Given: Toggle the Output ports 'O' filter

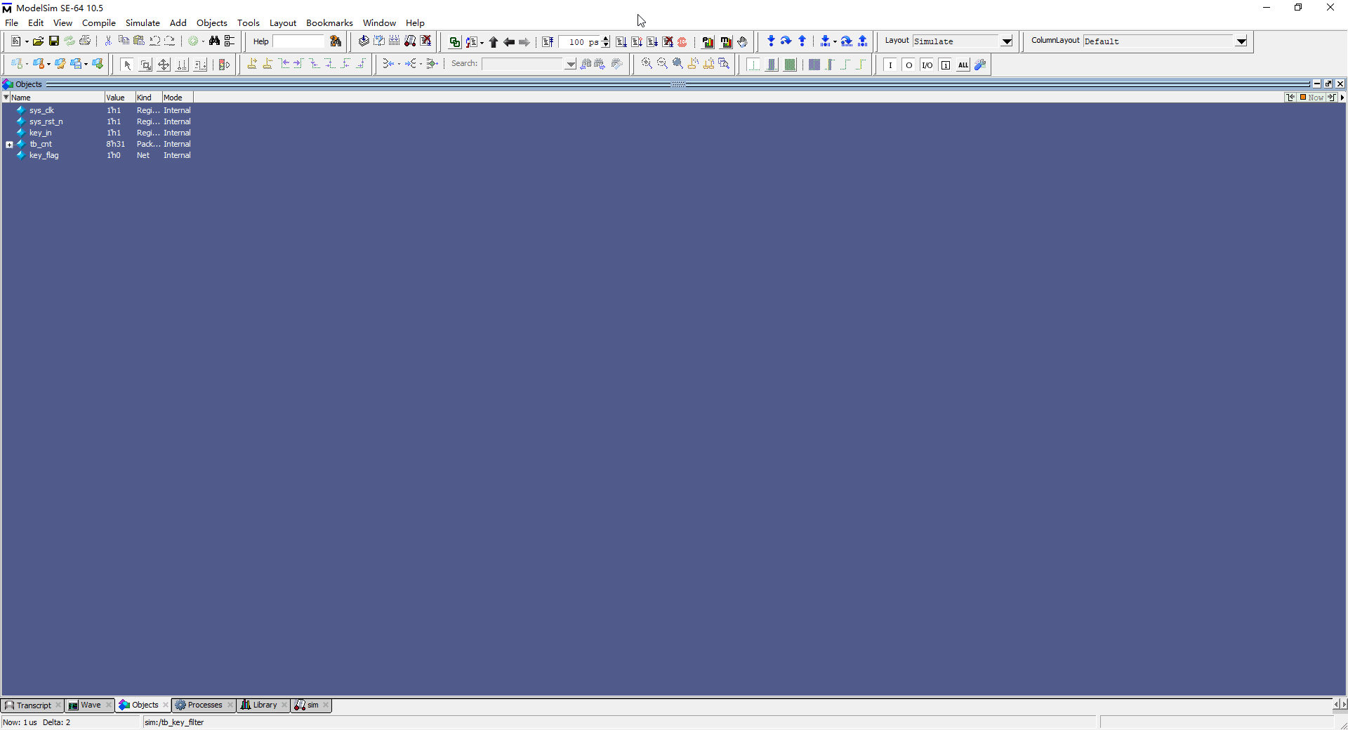Looking at the screenshot, I should pos(908,65).
